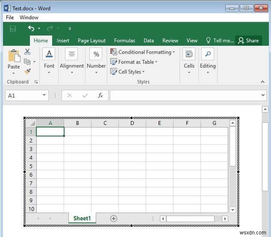Click the Word application icon in title bar
This screenshot has width=271, height=237.
click(7, 8)
